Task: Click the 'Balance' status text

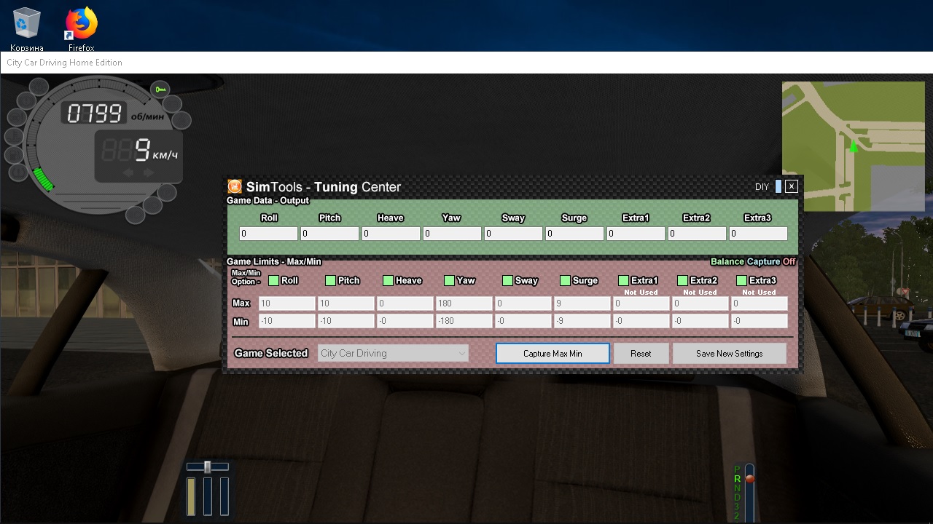Action: (727, 261)
